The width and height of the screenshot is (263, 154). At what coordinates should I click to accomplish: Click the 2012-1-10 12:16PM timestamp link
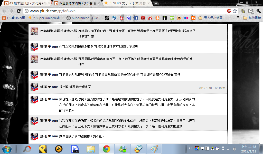coord(212,88)
